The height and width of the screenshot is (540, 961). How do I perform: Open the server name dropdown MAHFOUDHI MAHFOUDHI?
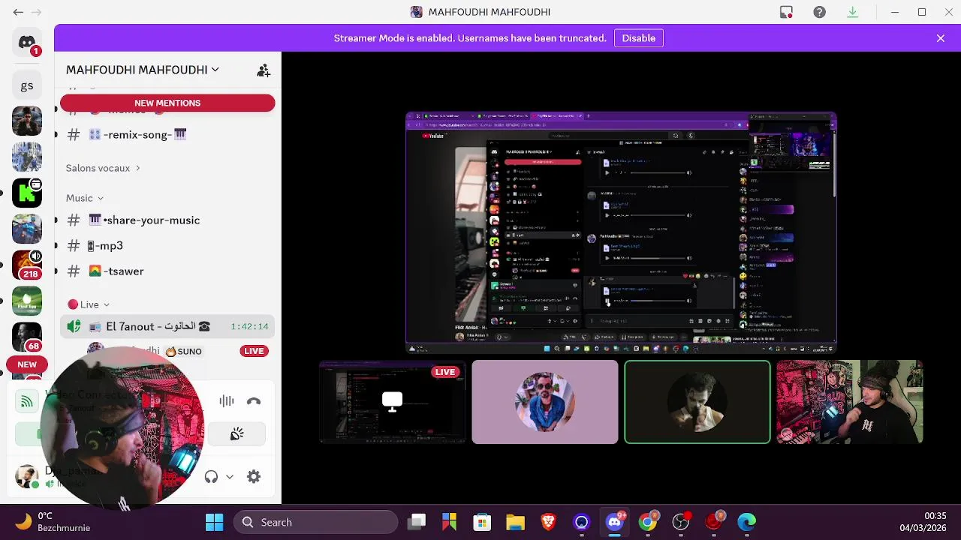[143, 70]
